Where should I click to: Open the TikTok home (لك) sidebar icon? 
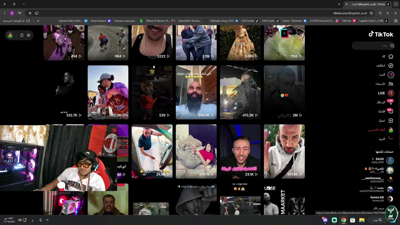click(x=391, y=57)
